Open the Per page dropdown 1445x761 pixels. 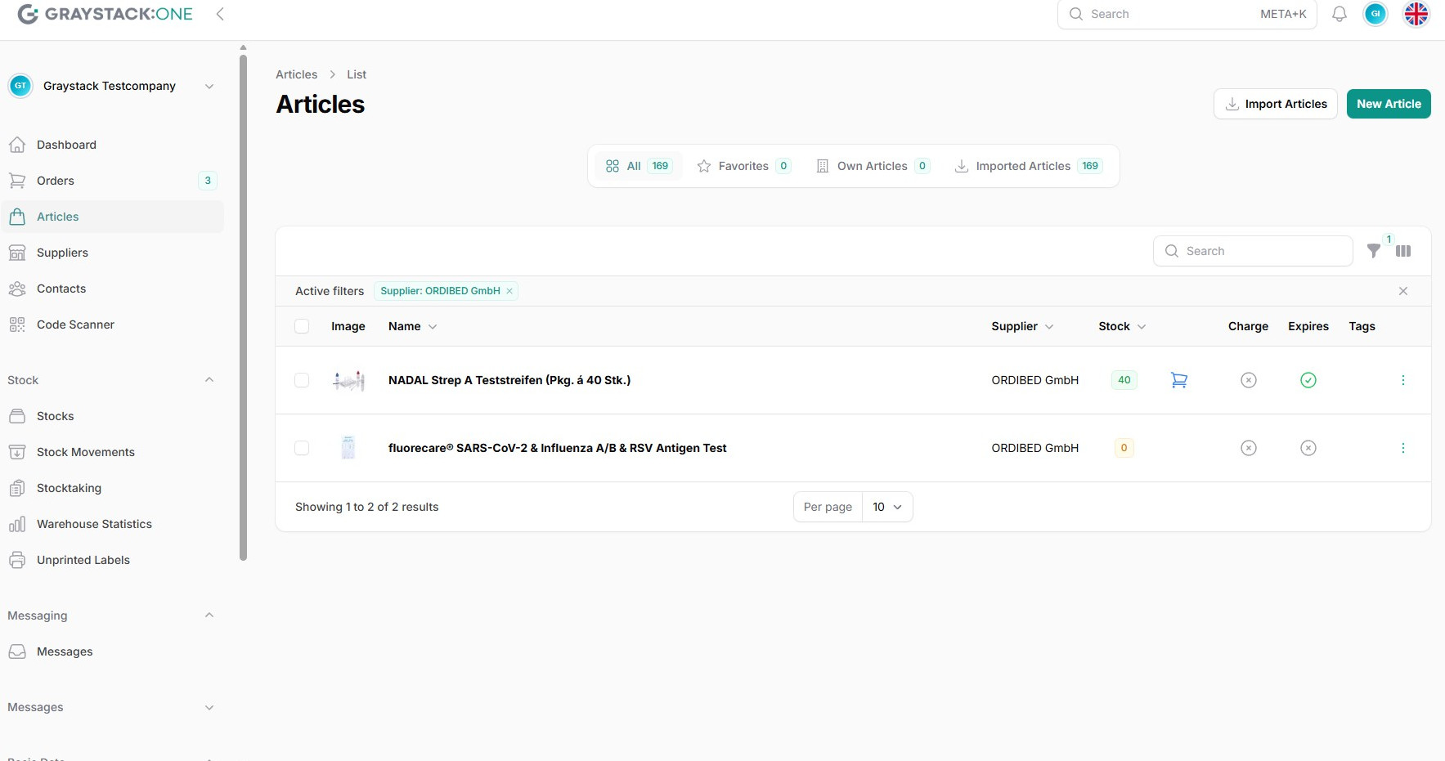pos(886,507)
